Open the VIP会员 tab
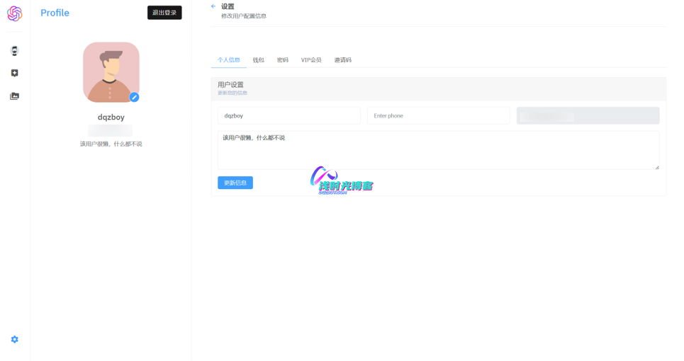The height and width of the screenshot is (361, 684). tap(311, 60)
